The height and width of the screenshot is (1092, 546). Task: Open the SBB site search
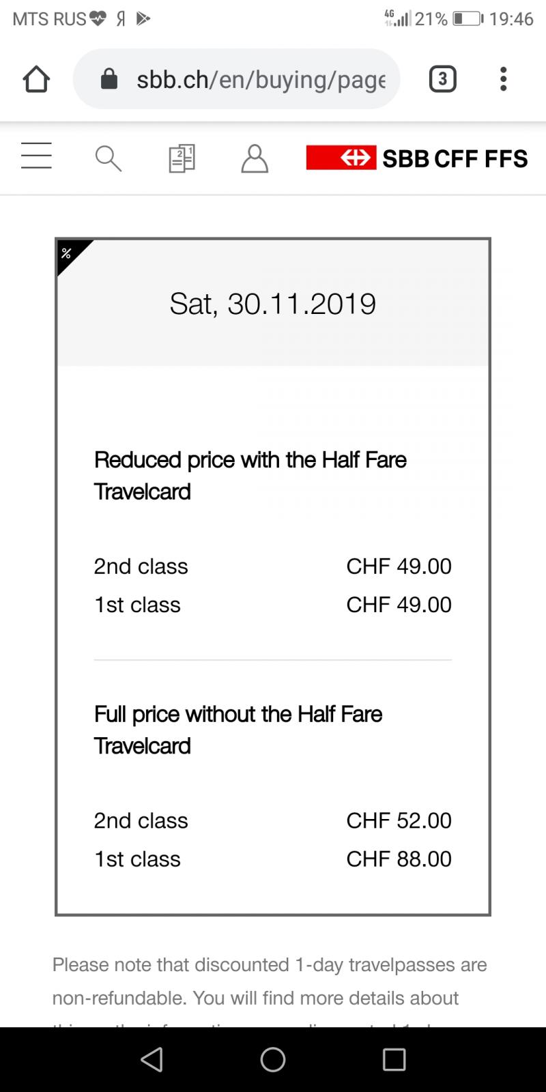pos(108,158)
